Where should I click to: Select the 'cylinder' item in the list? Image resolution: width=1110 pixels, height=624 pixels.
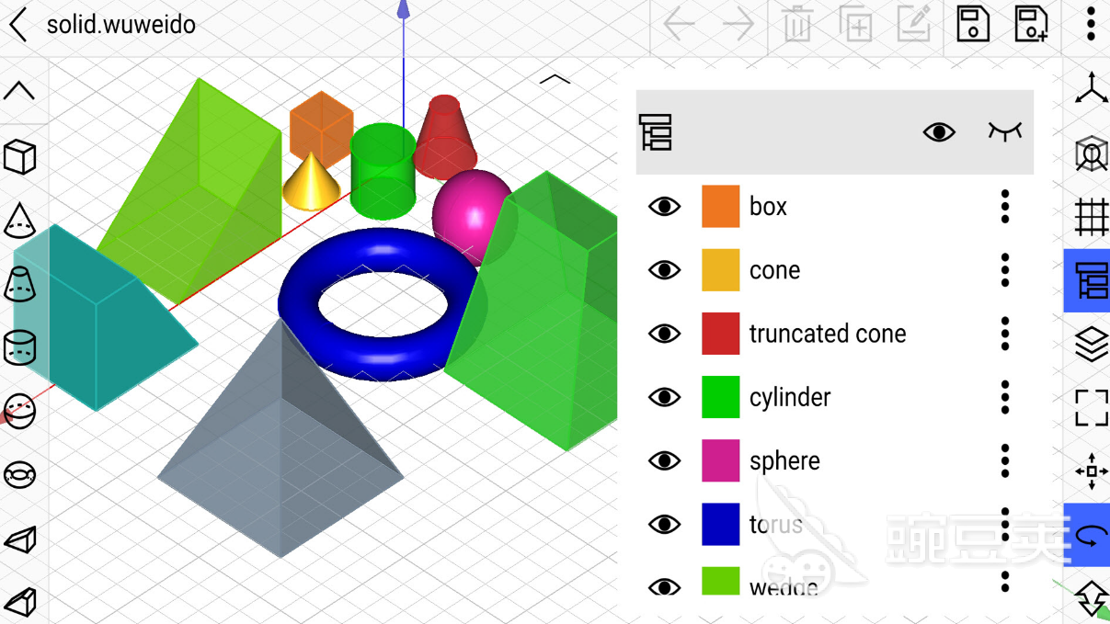tap(790, 397)
